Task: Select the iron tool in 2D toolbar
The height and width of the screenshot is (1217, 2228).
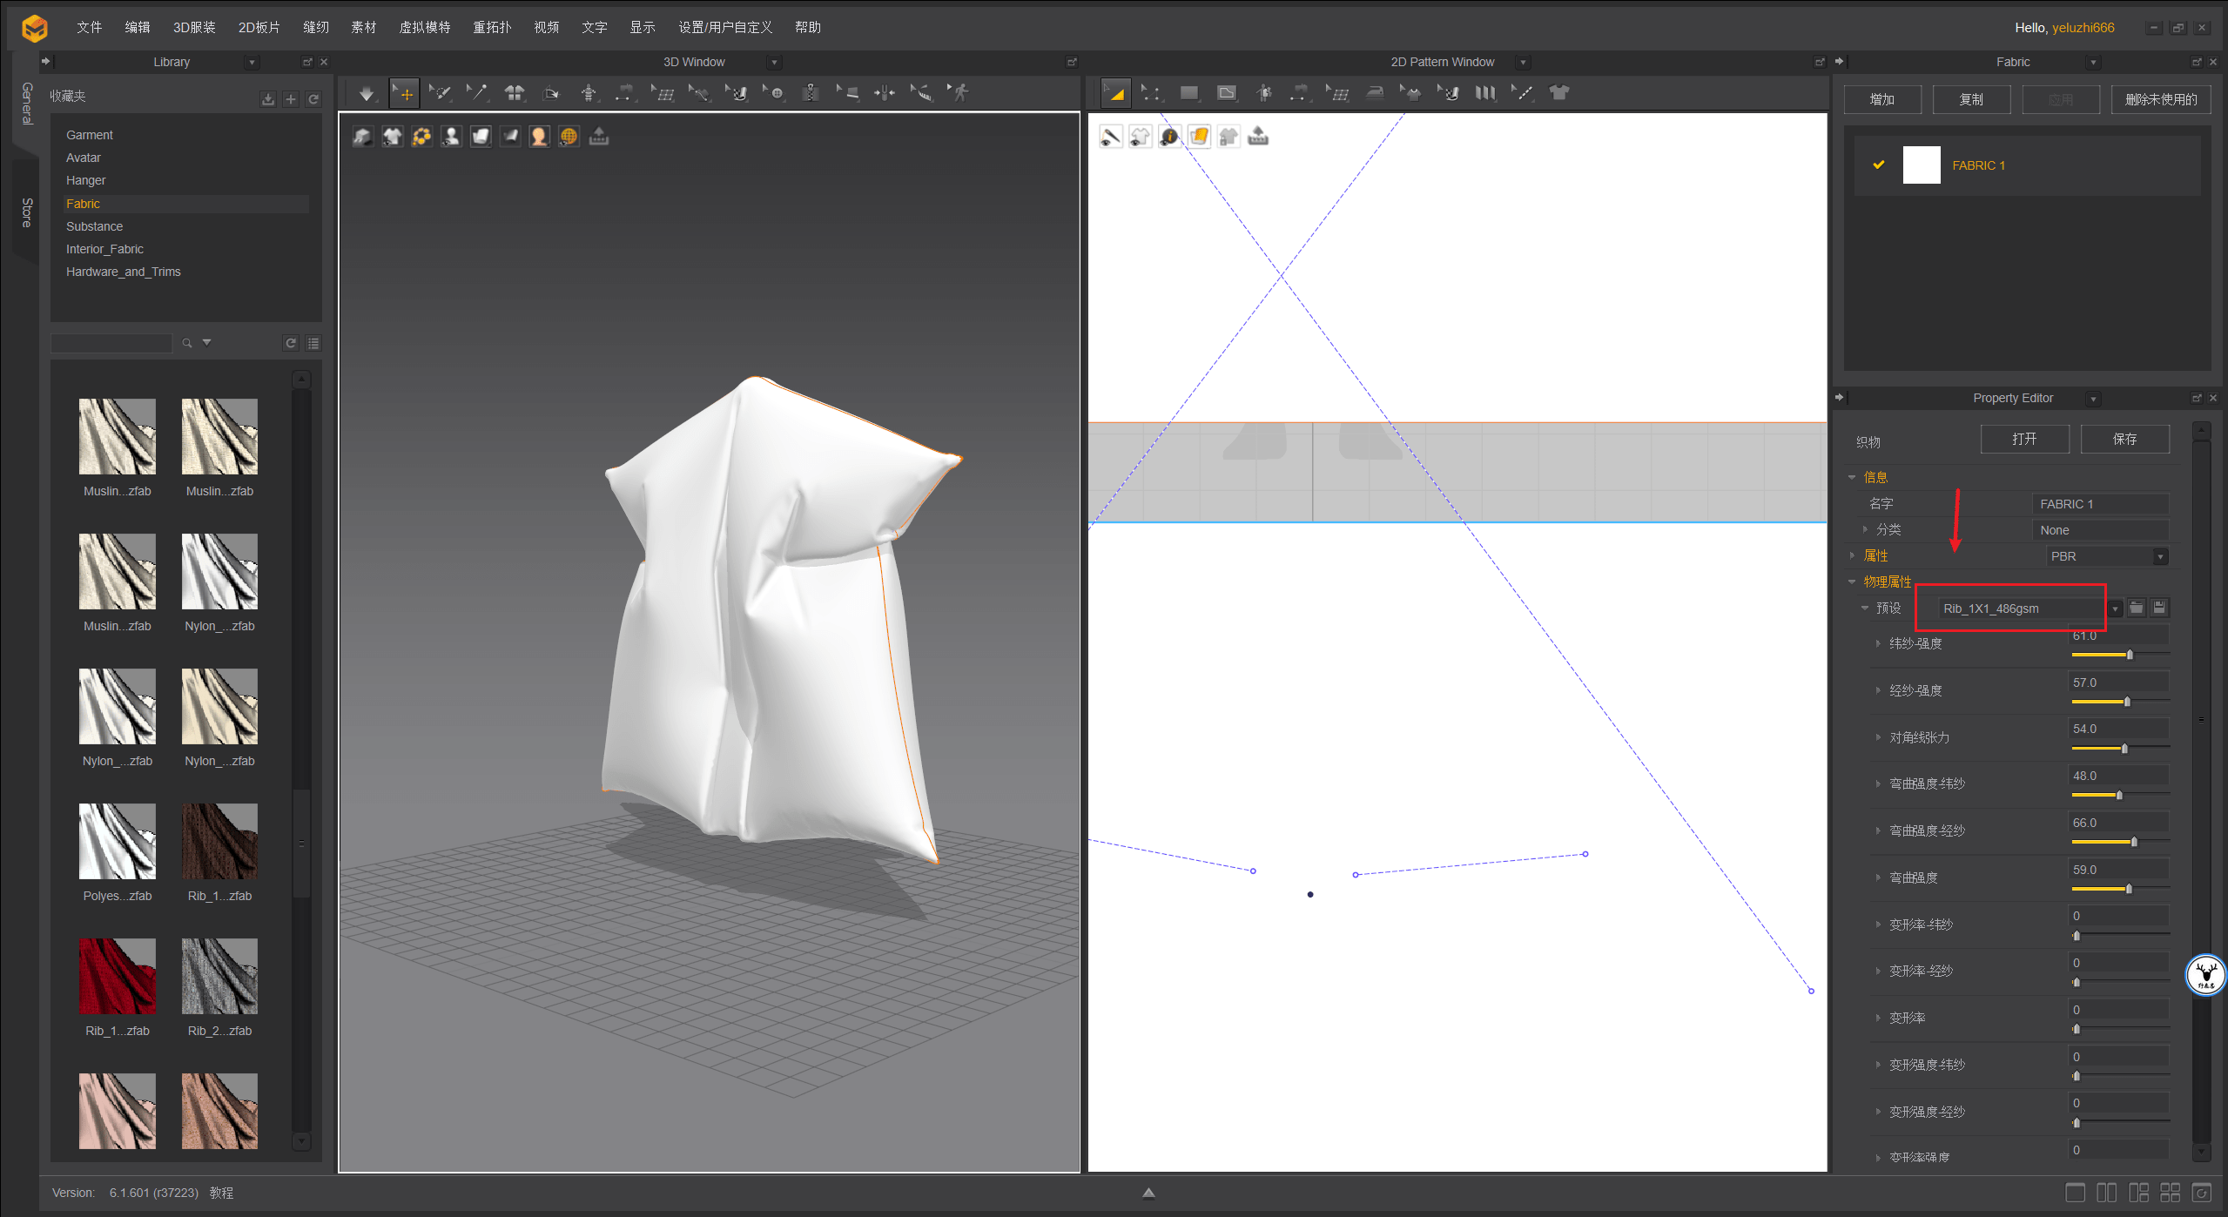Action: [1375, 93]
